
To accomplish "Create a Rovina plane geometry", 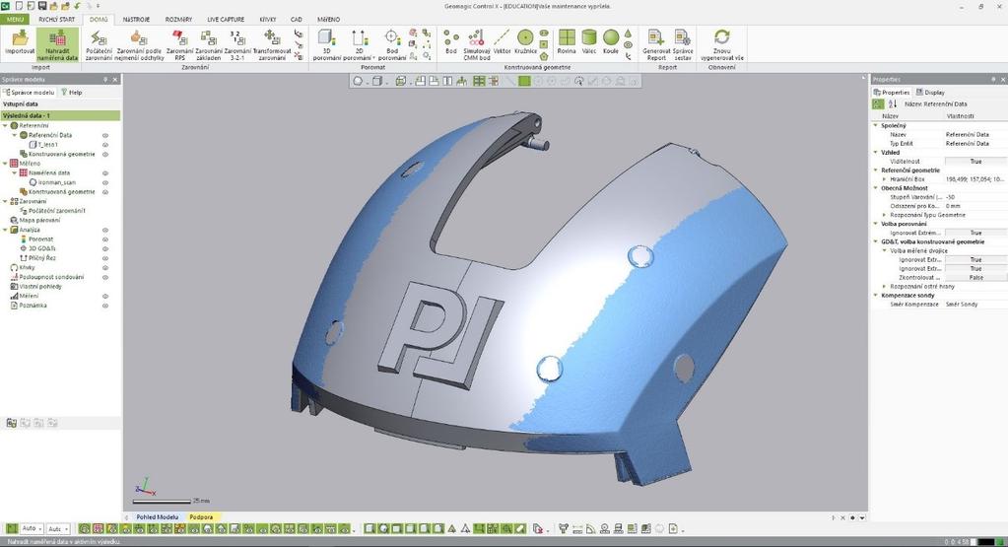I will click(567, 41).
